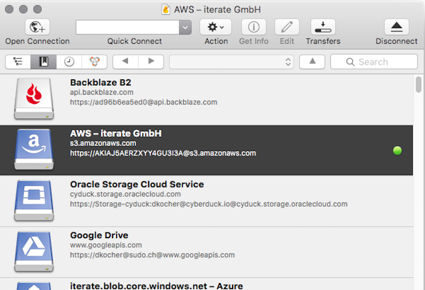Screen dimensions: 425x290
Task: Click the bookmark list scrollbar thumb
Action: (419, 84)
